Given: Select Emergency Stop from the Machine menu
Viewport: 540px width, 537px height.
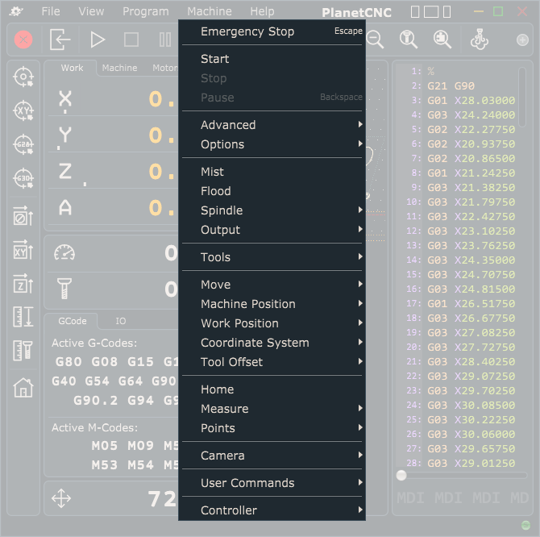Looking at the screenshot, I should click(x=247, y=31).
